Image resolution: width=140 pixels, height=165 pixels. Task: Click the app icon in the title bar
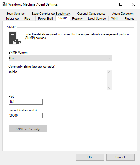(x=5, y=4)
